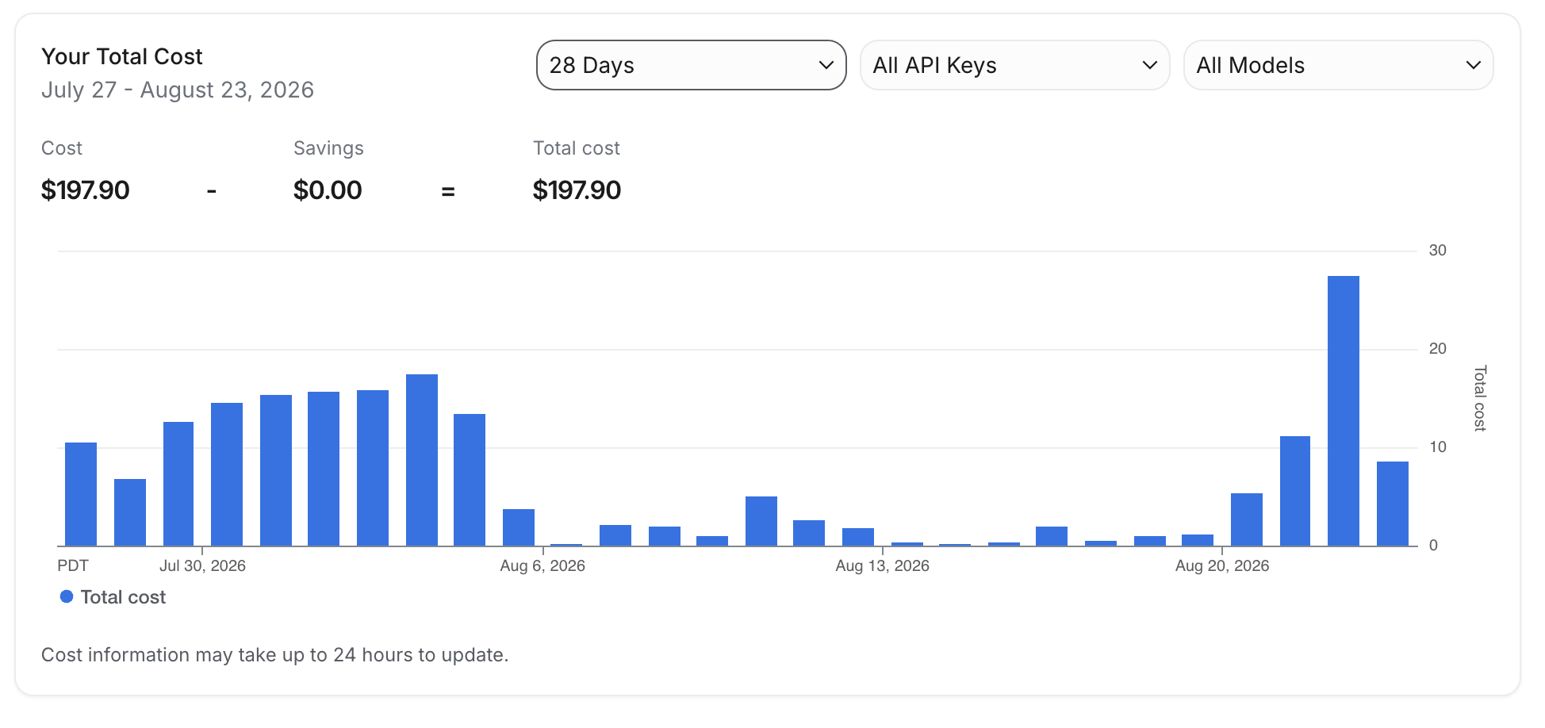Viewport: 1545px width, 728px height.
Task: Click the Cost column label
Action: [62, 148]
